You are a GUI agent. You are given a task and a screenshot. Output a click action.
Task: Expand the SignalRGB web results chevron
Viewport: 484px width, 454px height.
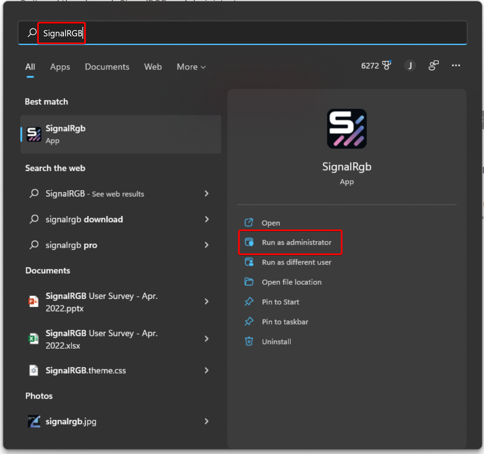point(207,194)
